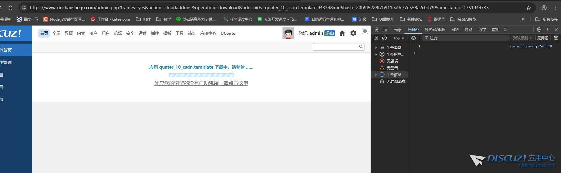This screenshot has width=561, height=173.
Task: Toggle the sun light/dark theme switch
Action: pos(365,31)
